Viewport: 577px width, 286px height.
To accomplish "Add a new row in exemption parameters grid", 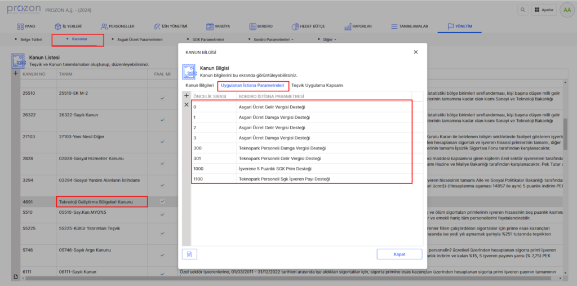I will (x=187, y=96).
